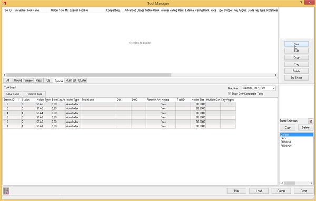The width and height of the screenshot is (316, 201).
Task: Toggle Show Only Compatible Tools checkbox
Action: pyautogui.click(x=229, y=94)
